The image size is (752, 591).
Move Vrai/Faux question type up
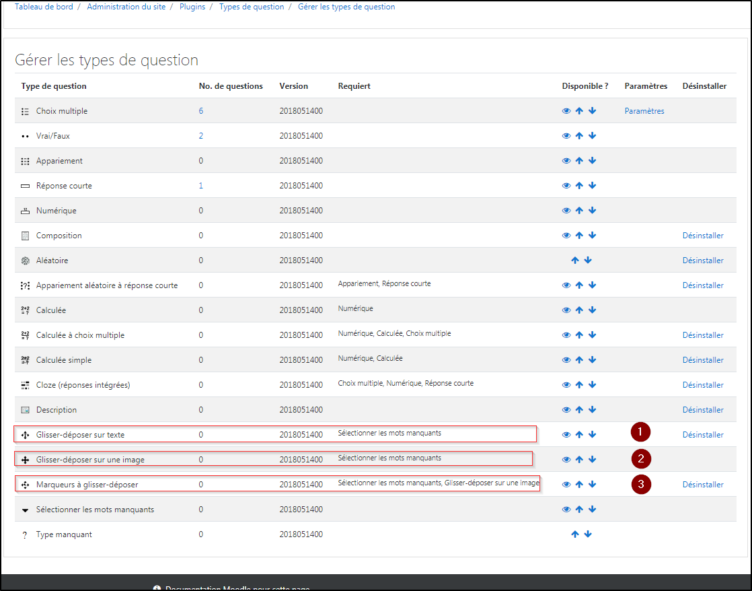pos(579,136)
